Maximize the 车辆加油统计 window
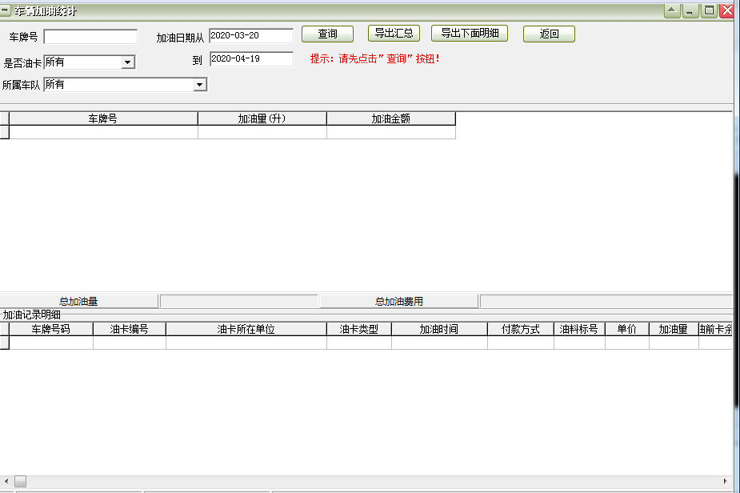 (709, 10)
